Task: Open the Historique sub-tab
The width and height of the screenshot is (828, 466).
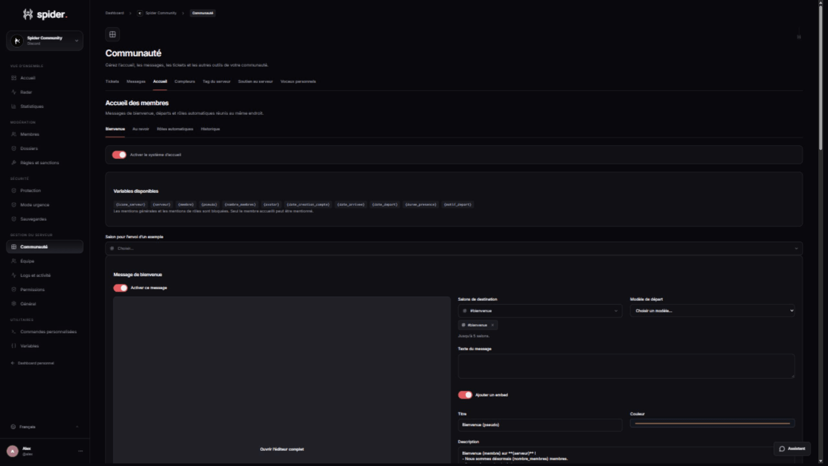Action: [210, 129]
